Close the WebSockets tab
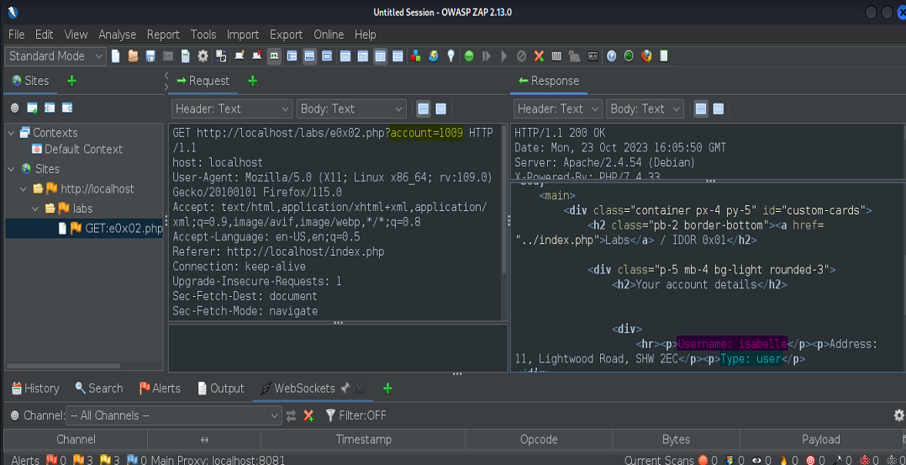 coord(359,388)
